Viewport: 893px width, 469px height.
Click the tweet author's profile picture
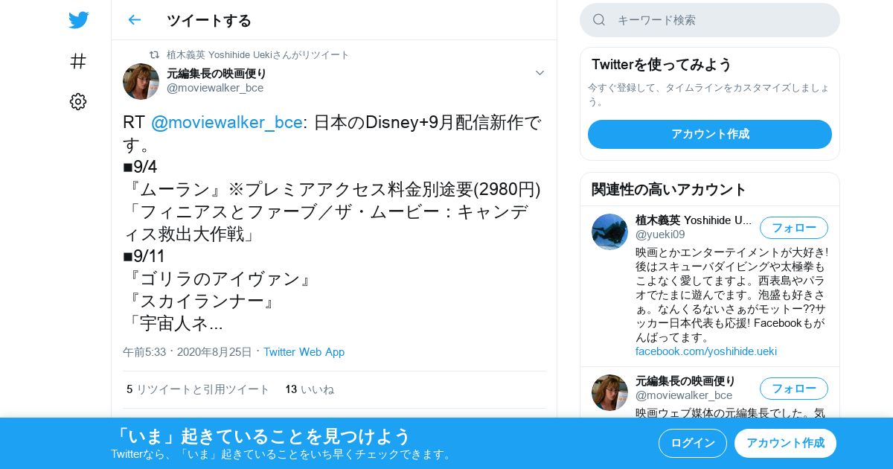click(x=141, y=81)
